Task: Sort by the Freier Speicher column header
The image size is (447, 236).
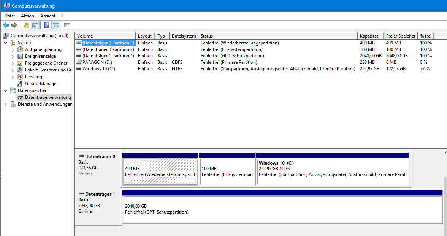Action: point(401,36)
